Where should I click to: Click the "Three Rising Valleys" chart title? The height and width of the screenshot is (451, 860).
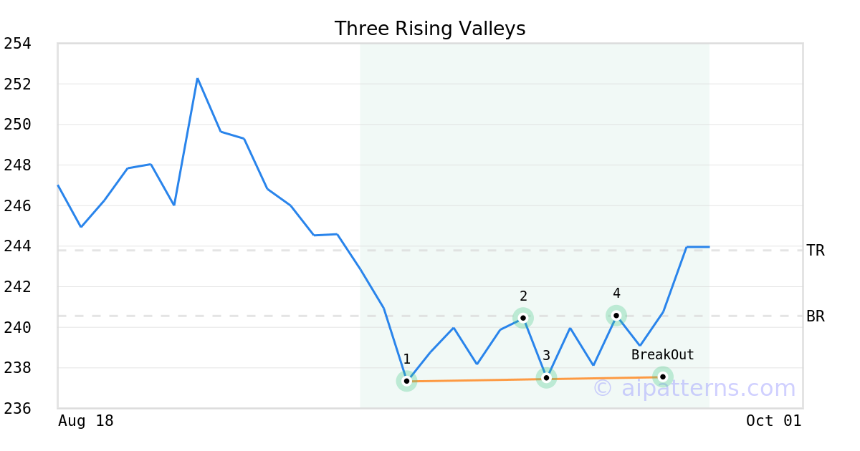pos(430,29)
